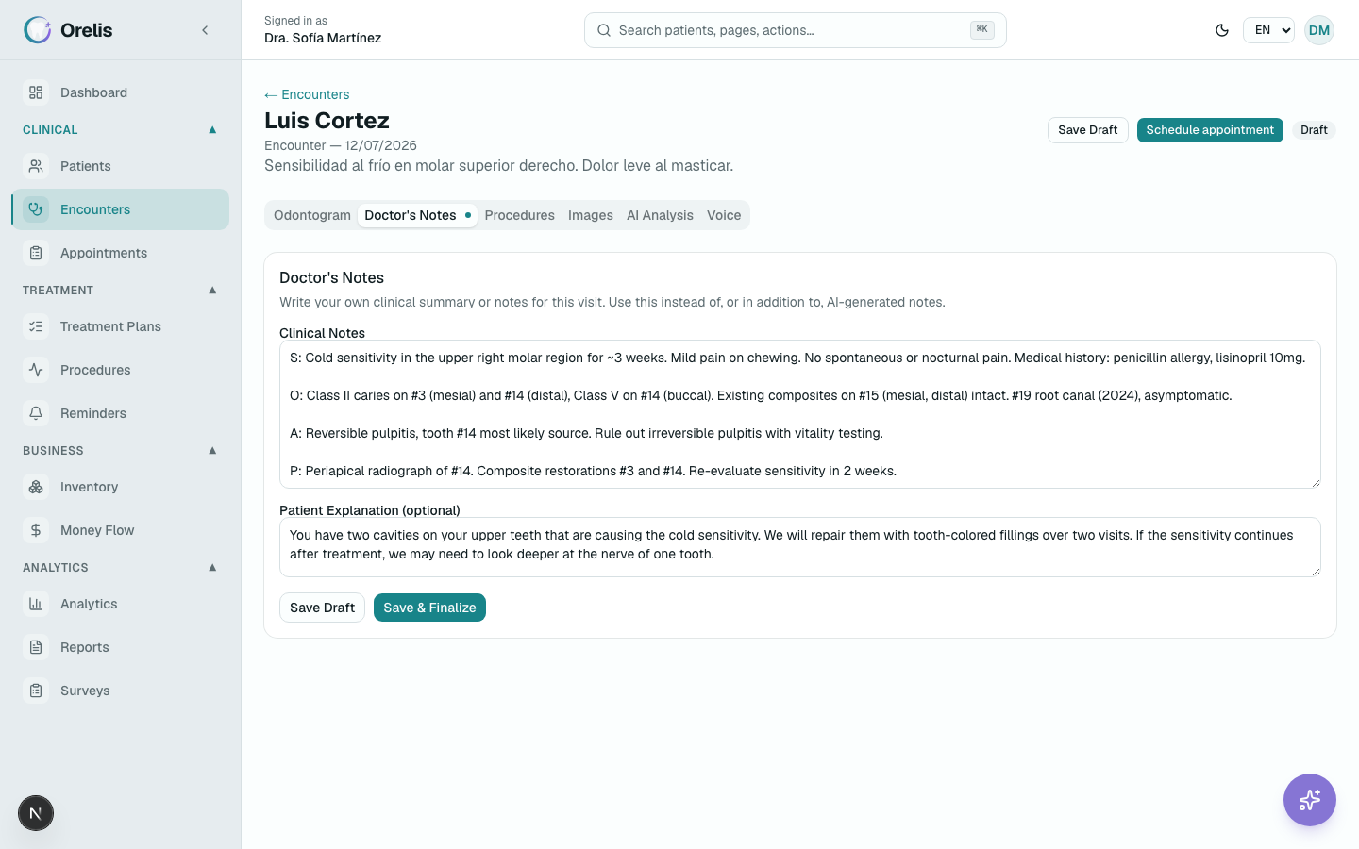The width and height of the screenshot is (1359, 849).
Task: Click the search magnifier icon
Action: coord(604,30)
